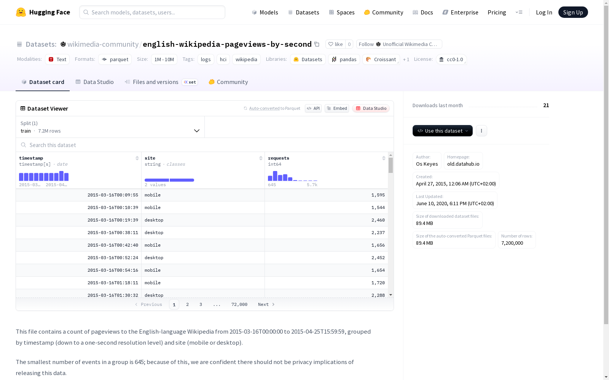Open the Files and versions tab

[x=161, y=82]
